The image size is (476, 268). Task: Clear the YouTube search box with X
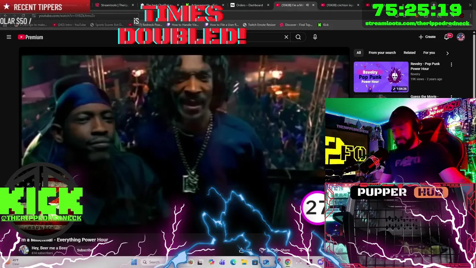[x=286, y=37]
